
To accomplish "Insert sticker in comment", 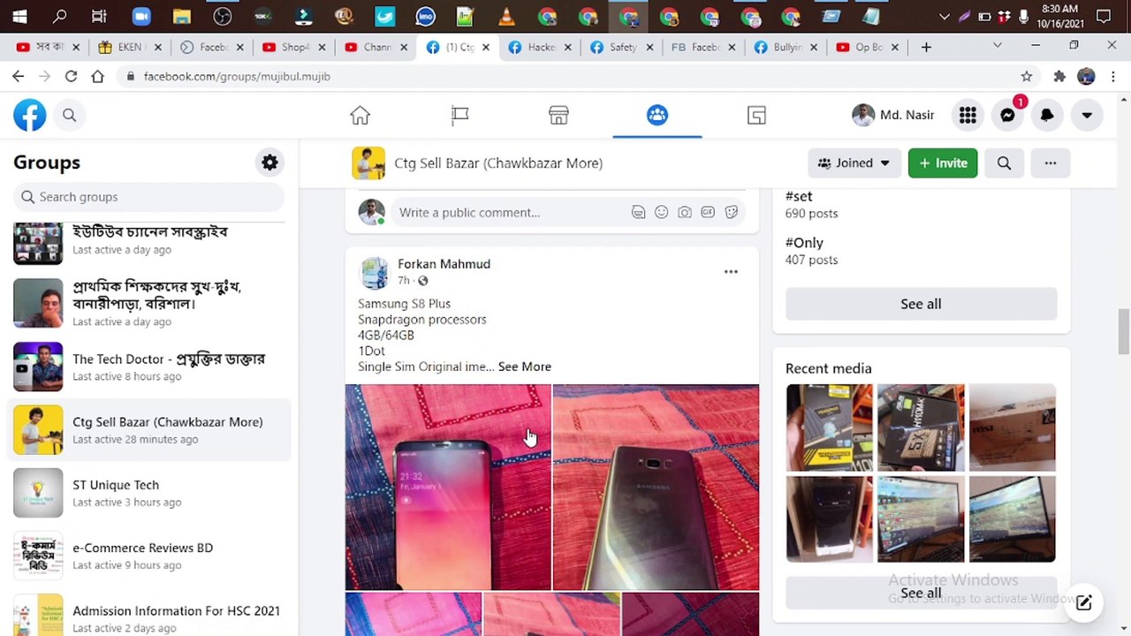I will (732, 212).
